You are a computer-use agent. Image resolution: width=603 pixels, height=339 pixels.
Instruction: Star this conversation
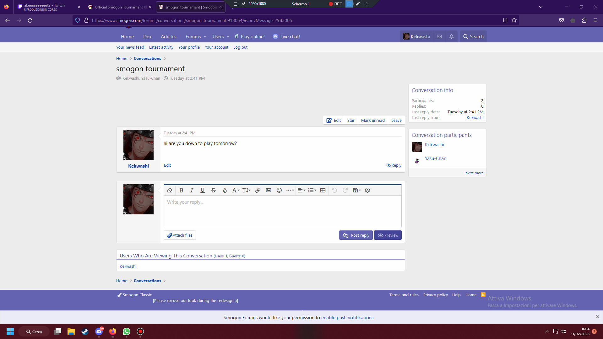(x=351, y=120)
